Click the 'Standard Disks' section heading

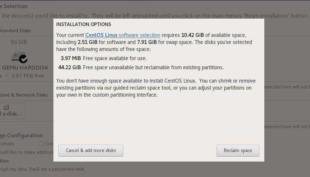click(x=15, y=31)
